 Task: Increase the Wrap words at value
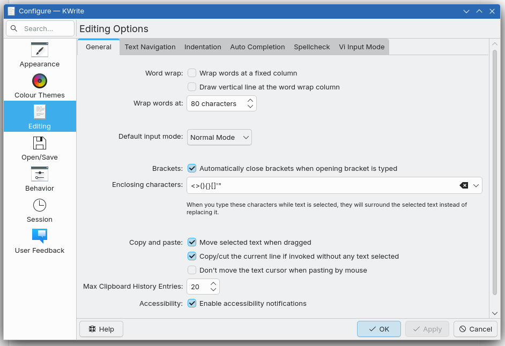coord(250,100)
